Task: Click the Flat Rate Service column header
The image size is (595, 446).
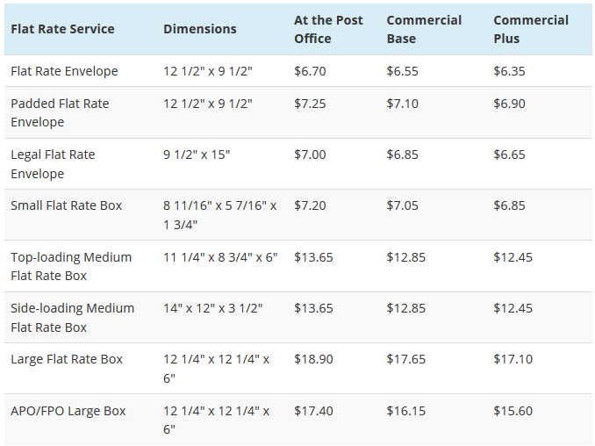Action: click(62, 29)
